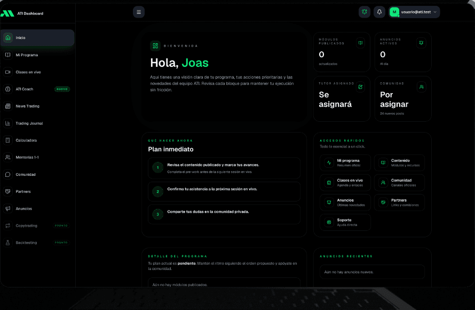
Task: Click the Comunidad chat bubble icon in sidebar
Action: 8,174
